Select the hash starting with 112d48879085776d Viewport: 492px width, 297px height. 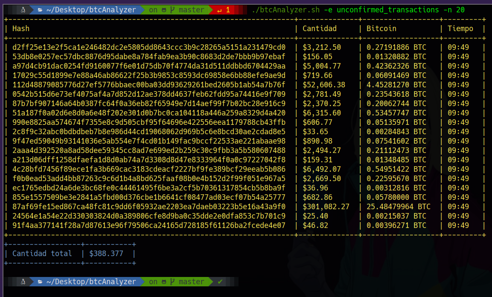tap(149, 85)
